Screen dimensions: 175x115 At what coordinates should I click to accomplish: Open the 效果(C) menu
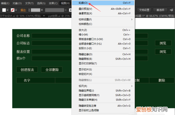[53, 3]
